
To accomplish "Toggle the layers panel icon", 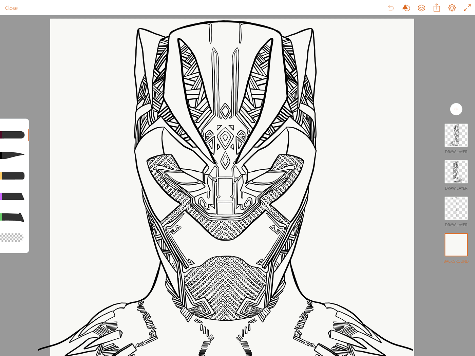I will pos(421,8).
